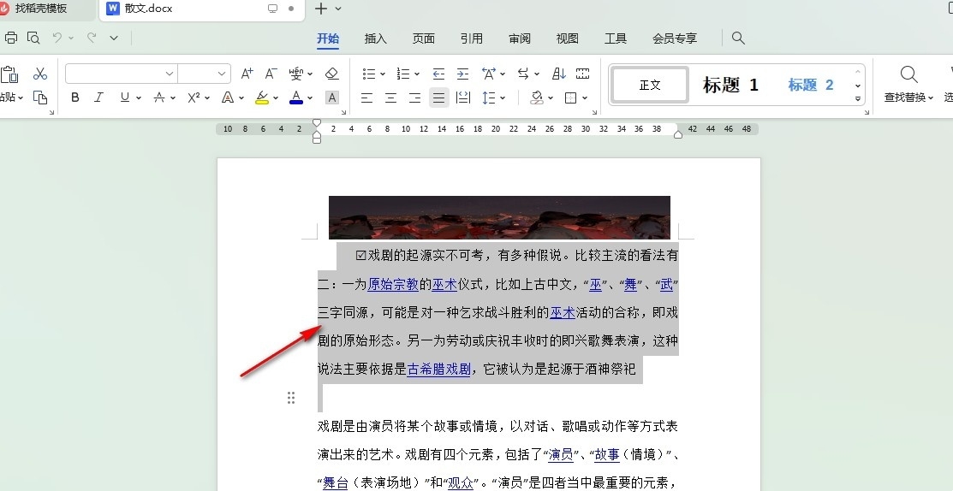This screenshot has width=953, height=491.
Task: Click the Sort icon
Action: [558, 74]
